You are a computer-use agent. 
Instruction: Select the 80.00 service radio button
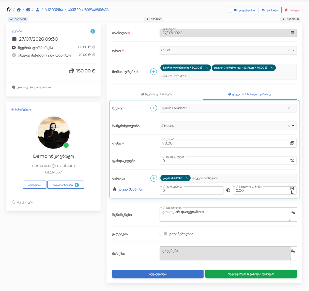coord(14,47)
